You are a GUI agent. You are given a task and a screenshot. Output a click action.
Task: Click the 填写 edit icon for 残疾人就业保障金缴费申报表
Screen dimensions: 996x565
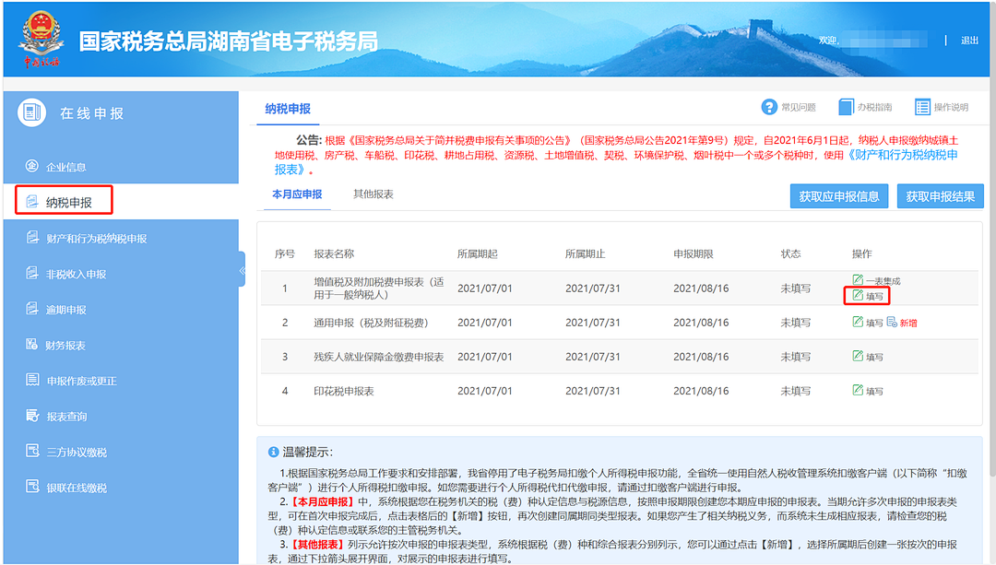click(858, 356)
